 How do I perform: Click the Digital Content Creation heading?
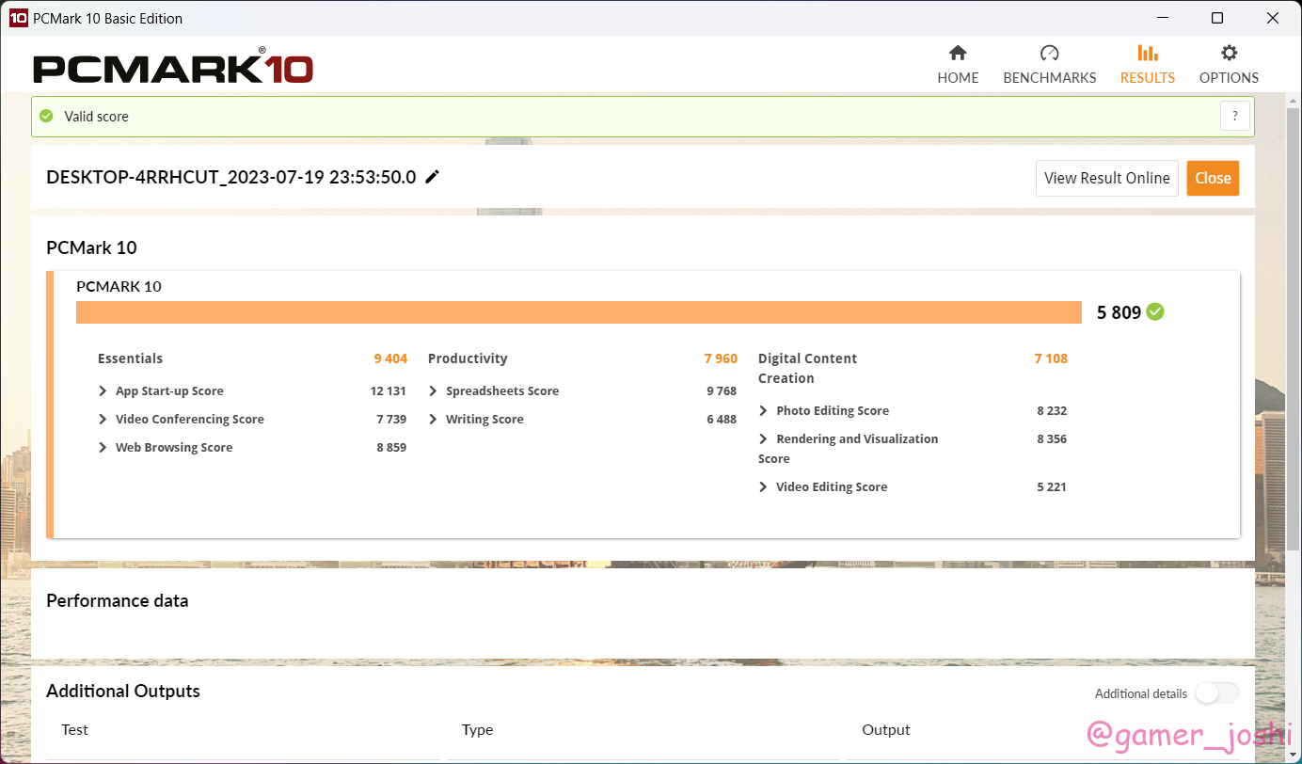pyautogui.click(x=807, y=368)
